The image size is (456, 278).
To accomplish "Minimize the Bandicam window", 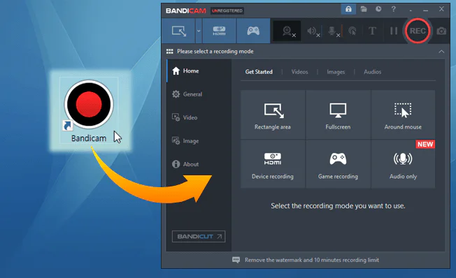I will (426, 10).
